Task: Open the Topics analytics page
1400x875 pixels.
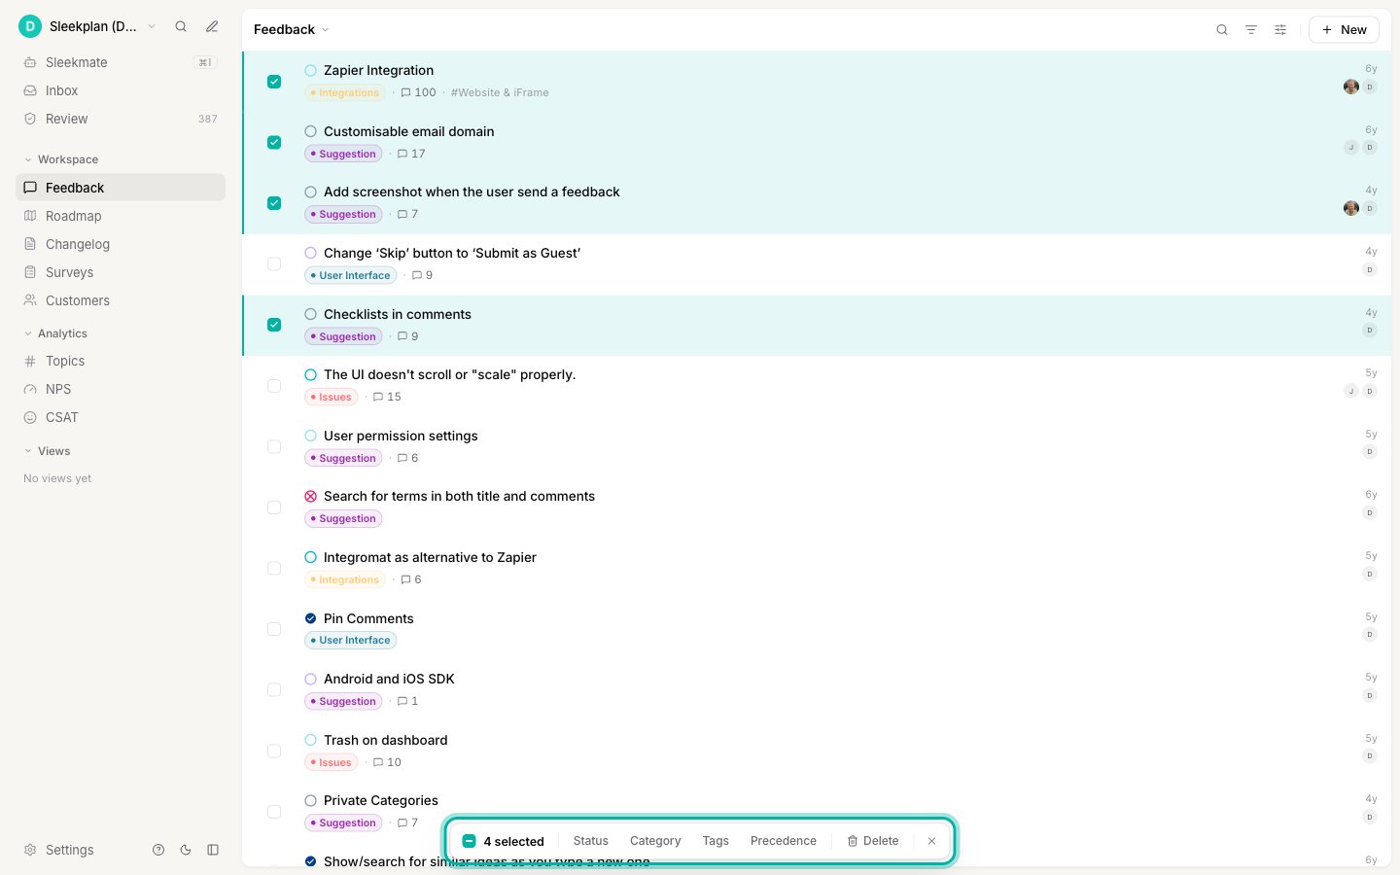Action: coord(121,361)
